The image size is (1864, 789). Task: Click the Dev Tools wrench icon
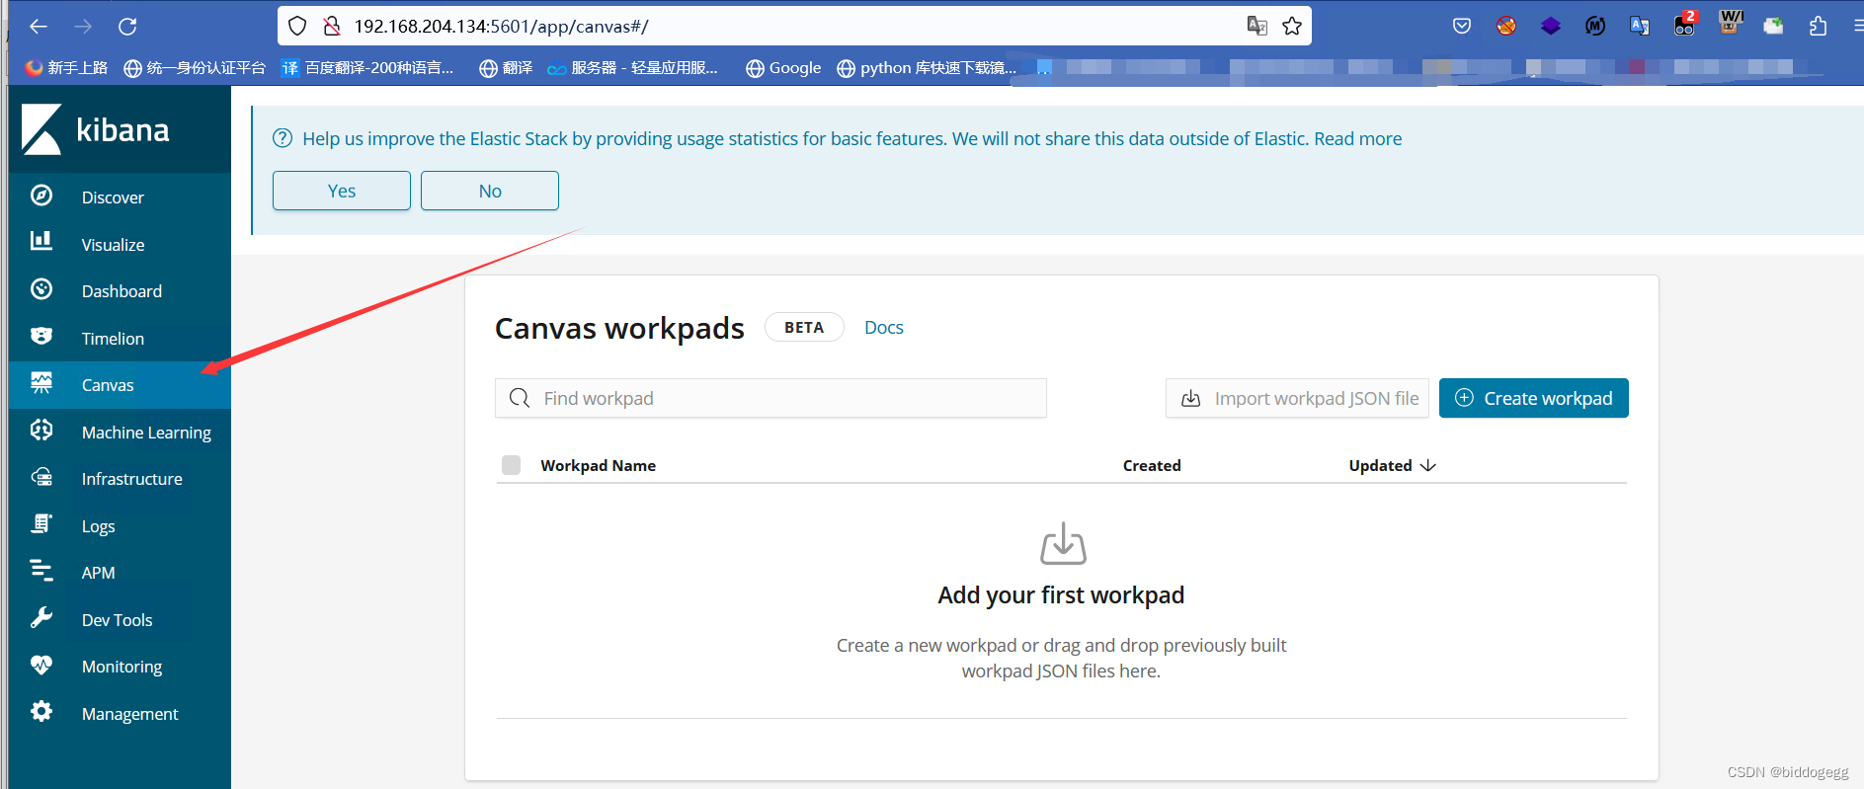(41, 617)
